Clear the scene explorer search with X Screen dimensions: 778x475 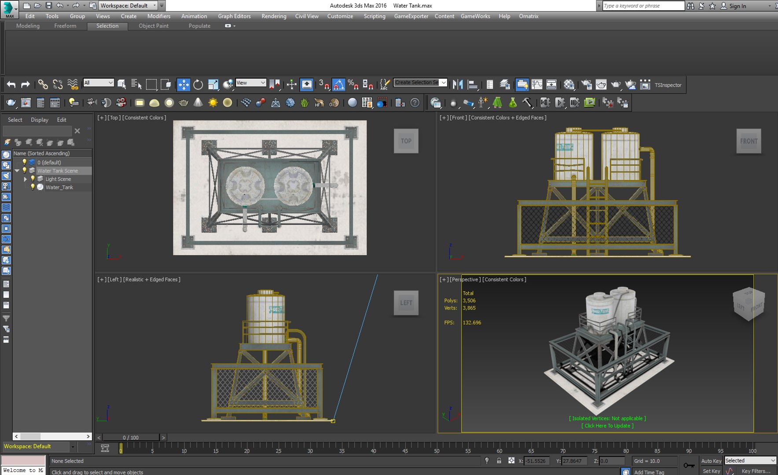(77, 131)
